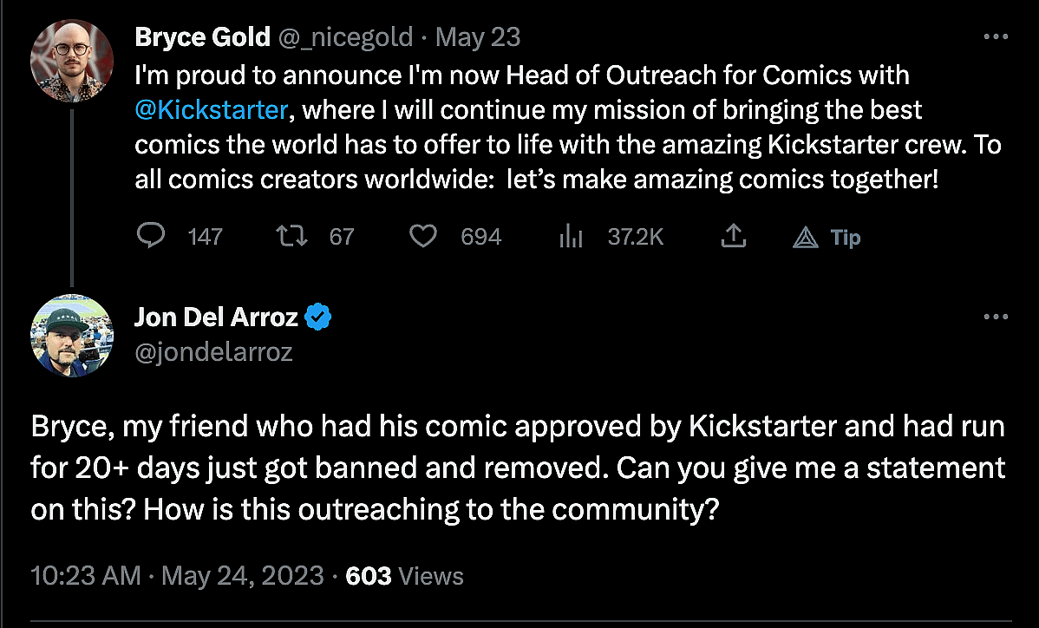Open the more options menu on Bryce's tweet
The height and width of the screenshot is (628, 1039).
tap(995, 37)
